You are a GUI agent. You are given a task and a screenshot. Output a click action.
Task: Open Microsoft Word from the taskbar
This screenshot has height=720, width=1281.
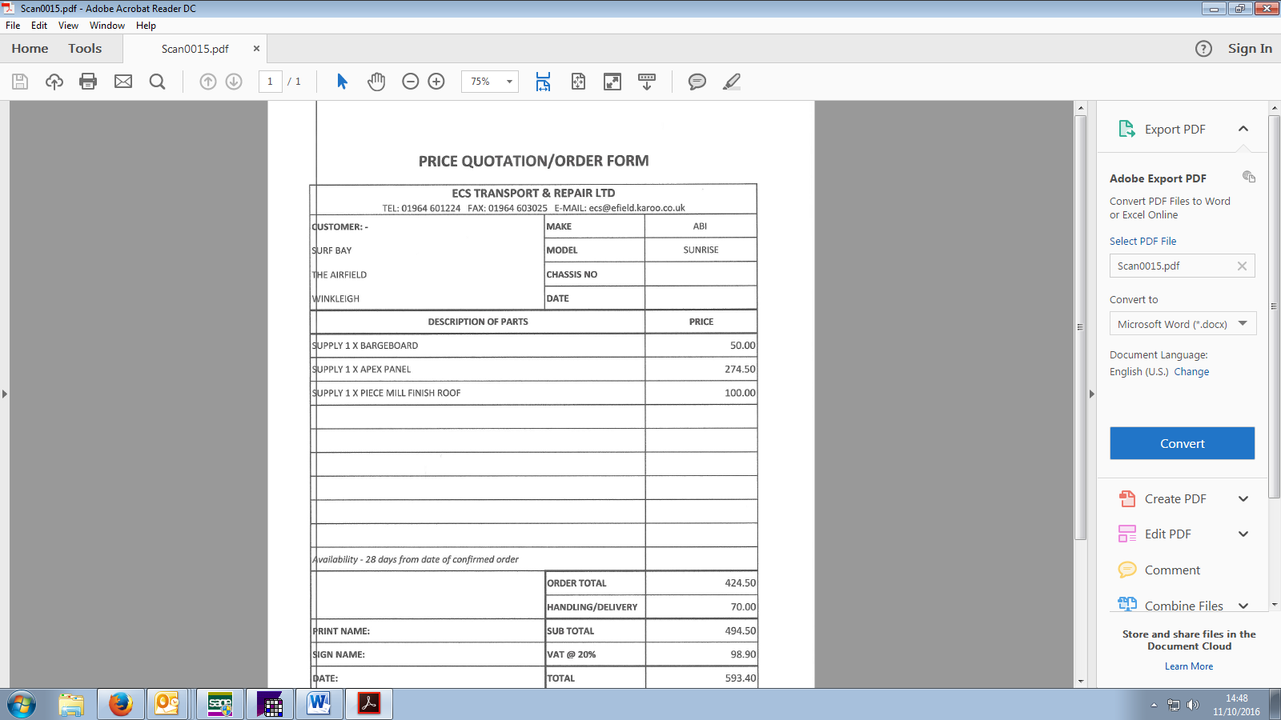[319, 705]
